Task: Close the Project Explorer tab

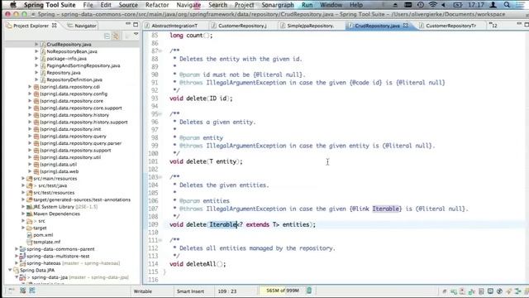Action: [x=54, y=26]
